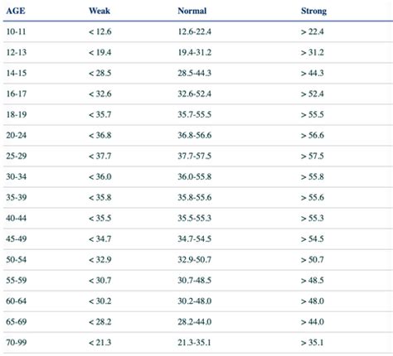This screenshot has height=356, width=393.
Task: Select the 12-13 age row label
Action: (x=17, y=52)
